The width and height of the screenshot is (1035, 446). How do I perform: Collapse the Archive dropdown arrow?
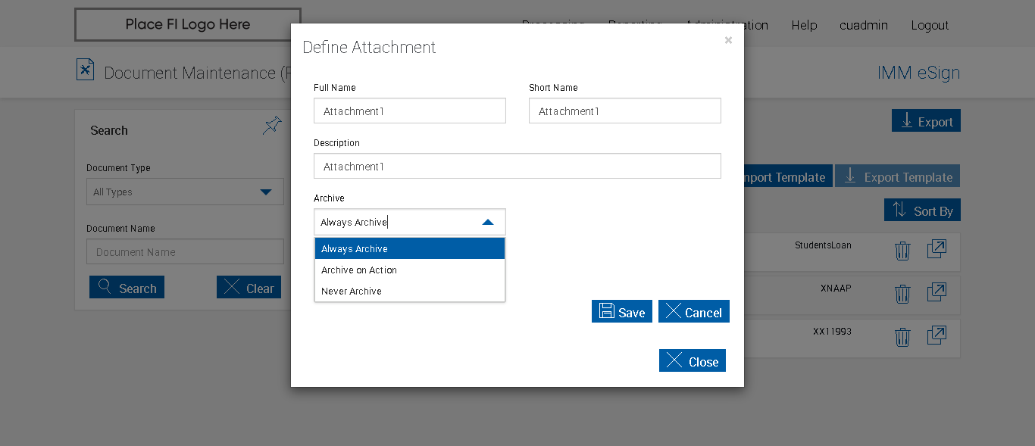(x=488, y=222)
